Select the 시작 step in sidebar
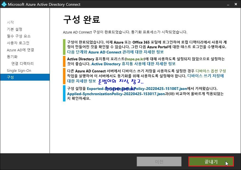The height and width of the screenshot is (170, 241). [10, 22]
